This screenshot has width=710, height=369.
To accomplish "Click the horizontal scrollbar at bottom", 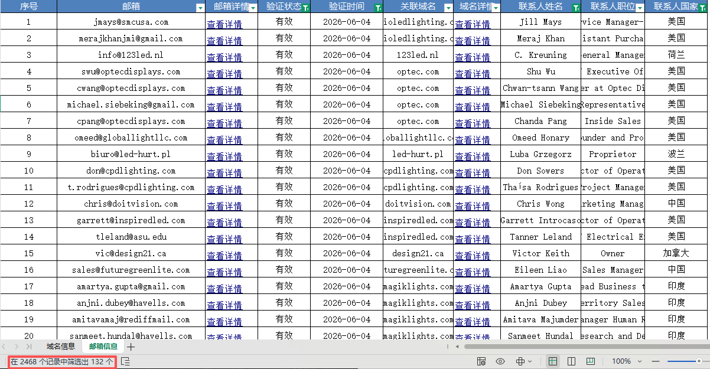I will tap(585, 347).
